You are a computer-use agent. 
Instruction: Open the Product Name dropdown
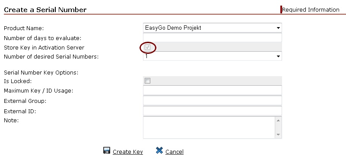pos(212,28)
